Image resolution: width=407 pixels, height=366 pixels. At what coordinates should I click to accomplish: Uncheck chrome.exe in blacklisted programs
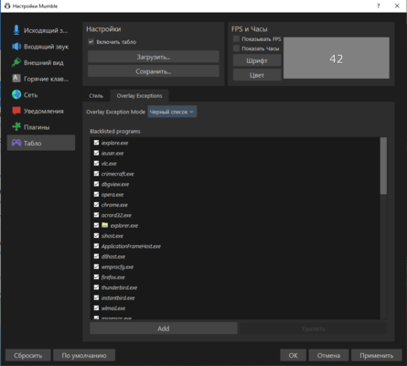coord(96,205)
